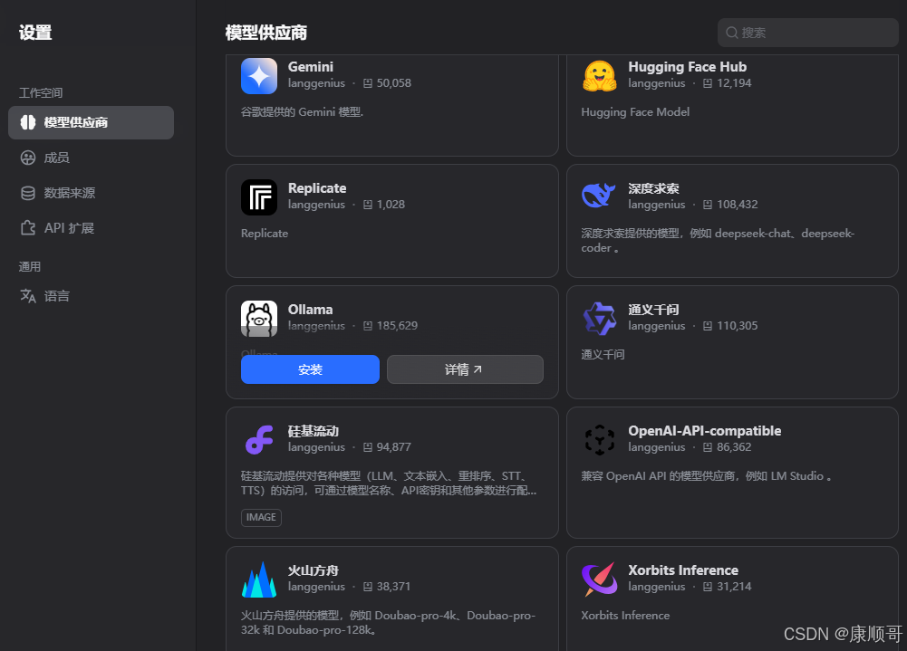Click install count icon on Xorbits Inference card
The image size is (907, 651).
click(708, 587)
